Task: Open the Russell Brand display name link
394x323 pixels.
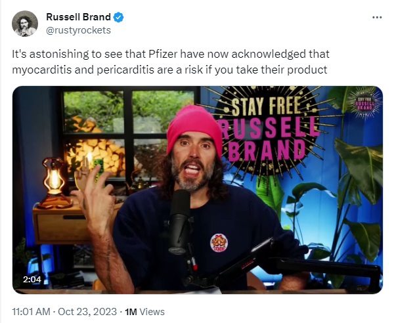Action: 78,17
